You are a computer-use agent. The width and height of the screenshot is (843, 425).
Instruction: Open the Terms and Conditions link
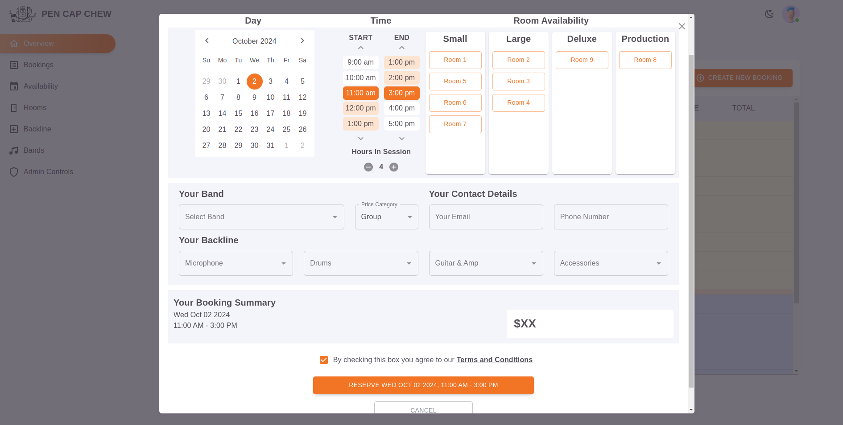pyautogui.click(x=494, y=360)
